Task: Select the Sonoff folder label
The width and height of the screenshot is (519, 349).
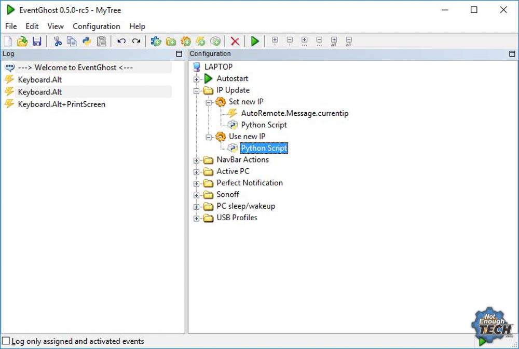Action: [x=228, y=194]
